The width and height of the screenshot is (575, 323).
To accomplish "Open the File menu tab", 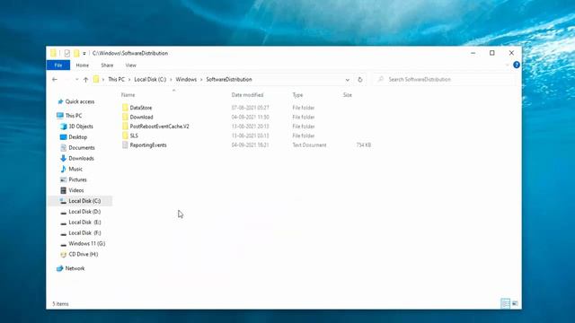I will (x=58, y=65).
